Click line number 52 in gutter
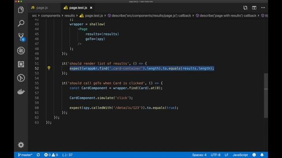 coord(37,68)
